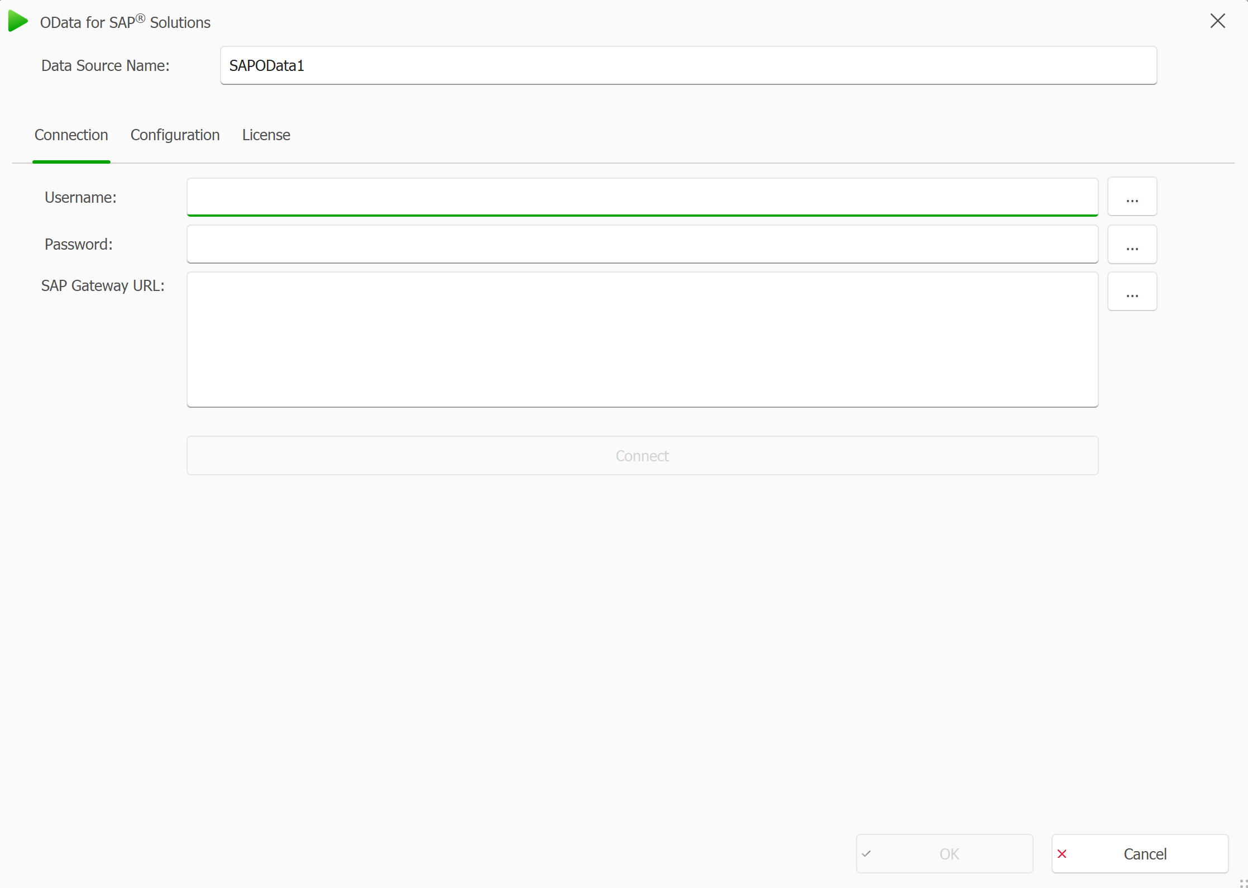The height and width of the screenshot is (888, 1248).
Task: Click the ellipsis button beside Username
Action: [1132, 197]
